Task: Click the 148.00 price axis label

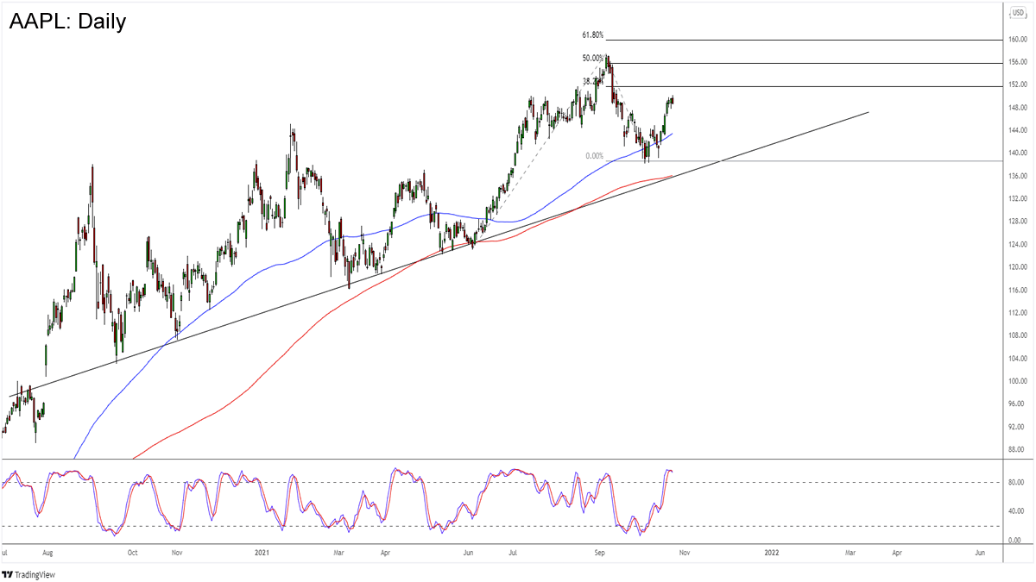Action: point(1018,108)
